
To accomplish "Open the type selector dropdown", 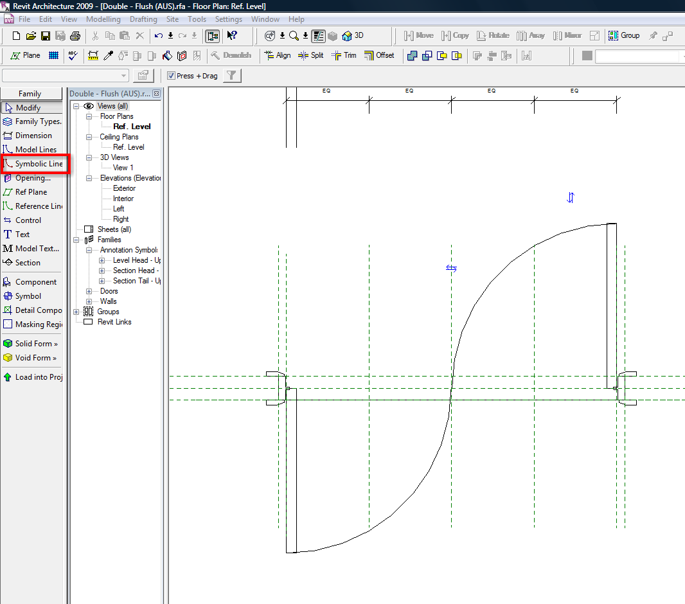I will click(124, 76).
